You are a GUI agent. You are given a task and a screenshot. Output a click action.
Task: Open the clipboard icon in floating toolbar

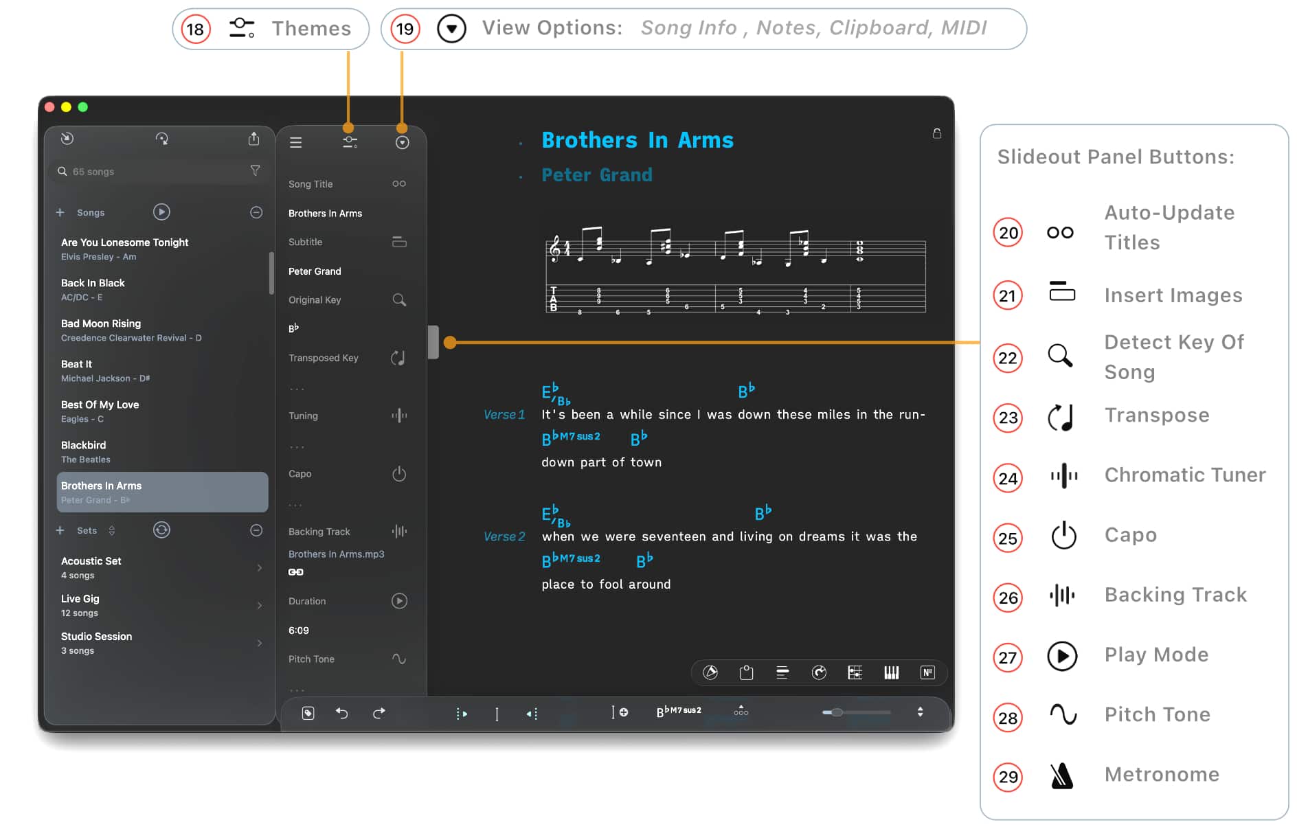(746, 672)
